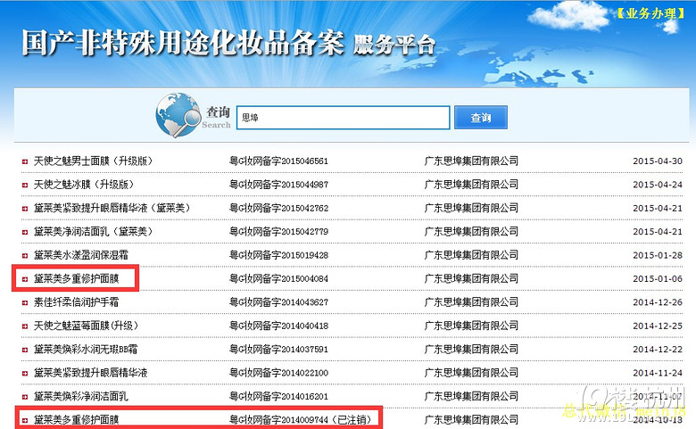Open product 天使之魅男士面膜（升级版）
This screenshot has width=696, height=429.
click(x=93, y=161)
